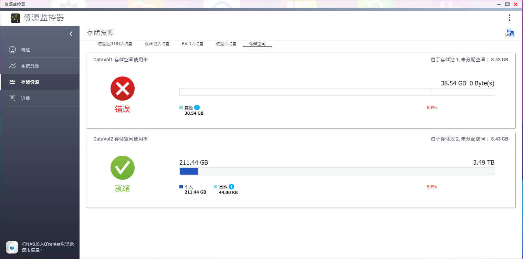Click the 80% threshold label under DataVol2
This screenshot has width=523, height=259.
(431, 187)
